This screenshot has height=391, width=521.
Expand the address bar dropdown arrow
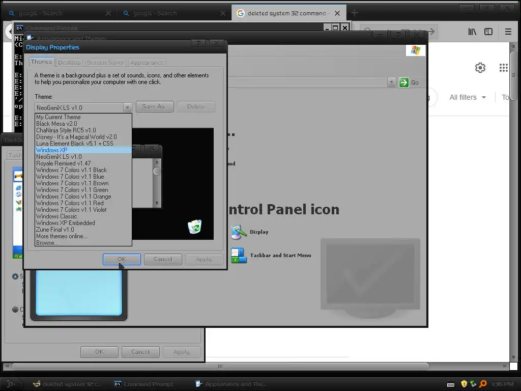click(391, 82)
